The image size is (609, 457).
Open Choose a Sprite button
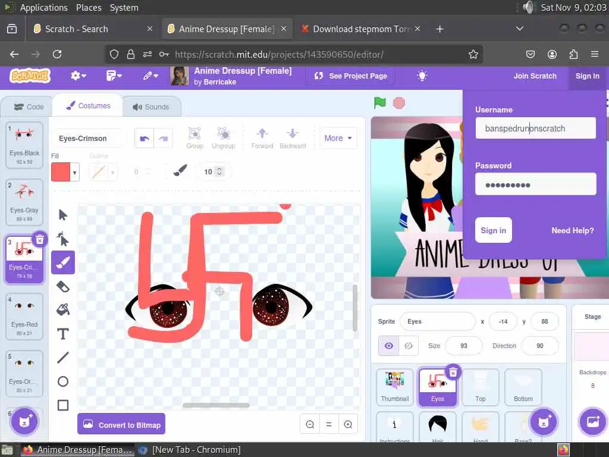[544, 421]
